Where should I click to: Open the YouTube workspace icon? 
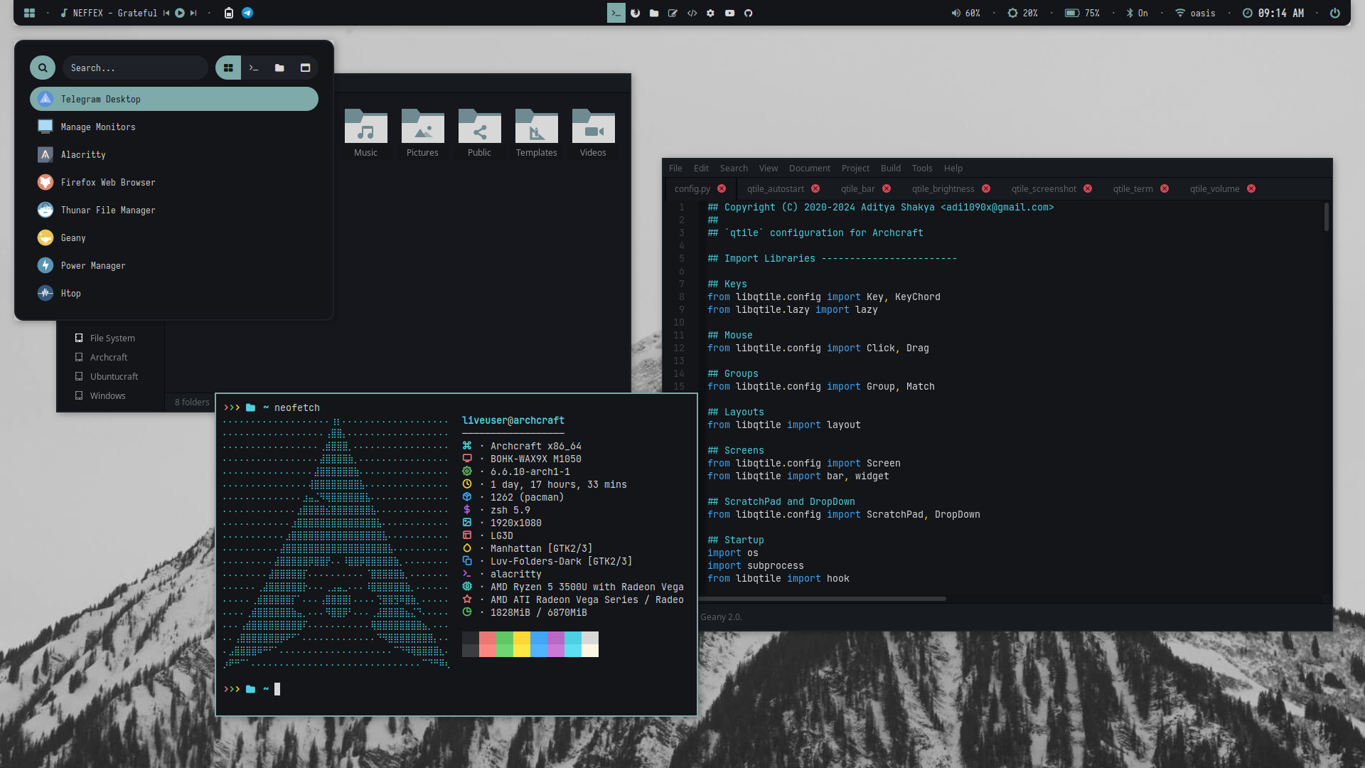pyautogui.click(x=729, y=13)
